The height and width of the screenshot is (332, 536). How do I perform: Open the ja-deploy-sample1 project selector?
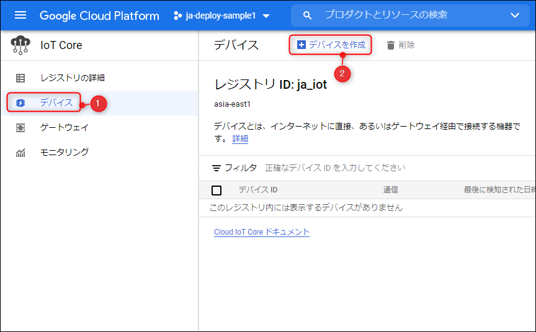pyautogui.click(x=221, y=16)
